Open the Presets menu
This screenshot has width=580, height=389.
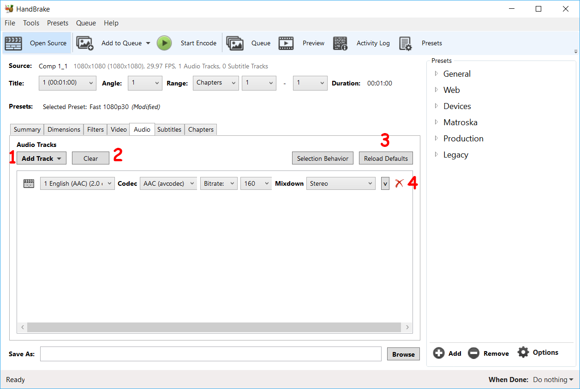(x=58, y=23)
